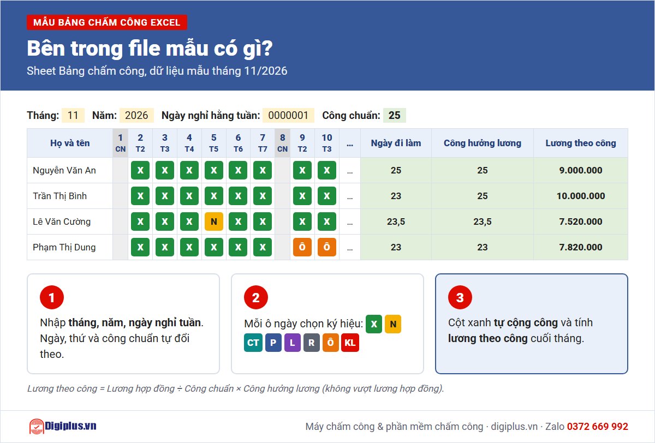Select the green X symbol in legend card 2
The width and height of the screenshot is (655, 443).
coord(374,324)
